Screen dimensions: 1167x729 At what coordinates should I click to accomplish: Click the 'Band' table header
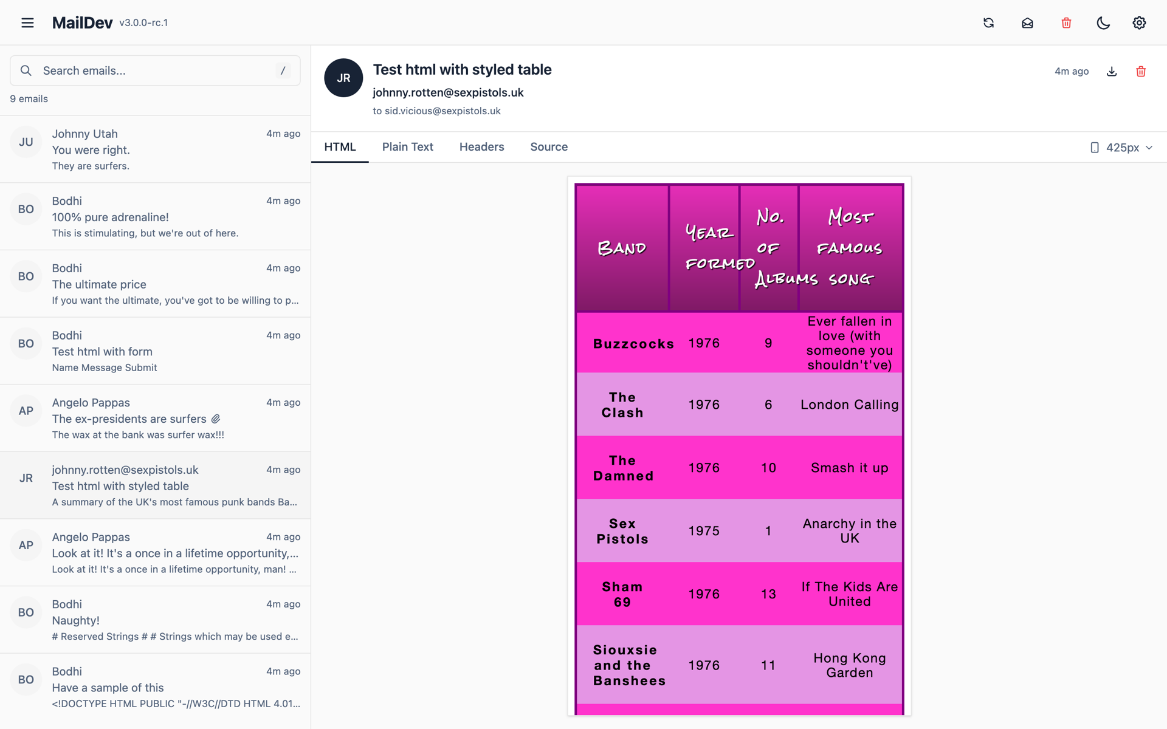622,248
